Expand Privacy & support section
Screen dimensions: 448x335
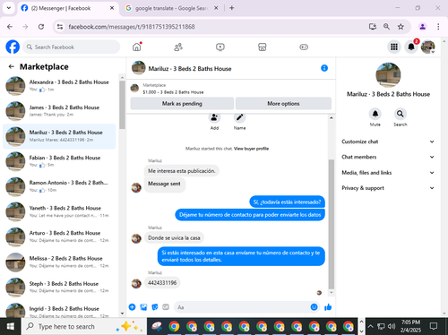tap(388, 188)
